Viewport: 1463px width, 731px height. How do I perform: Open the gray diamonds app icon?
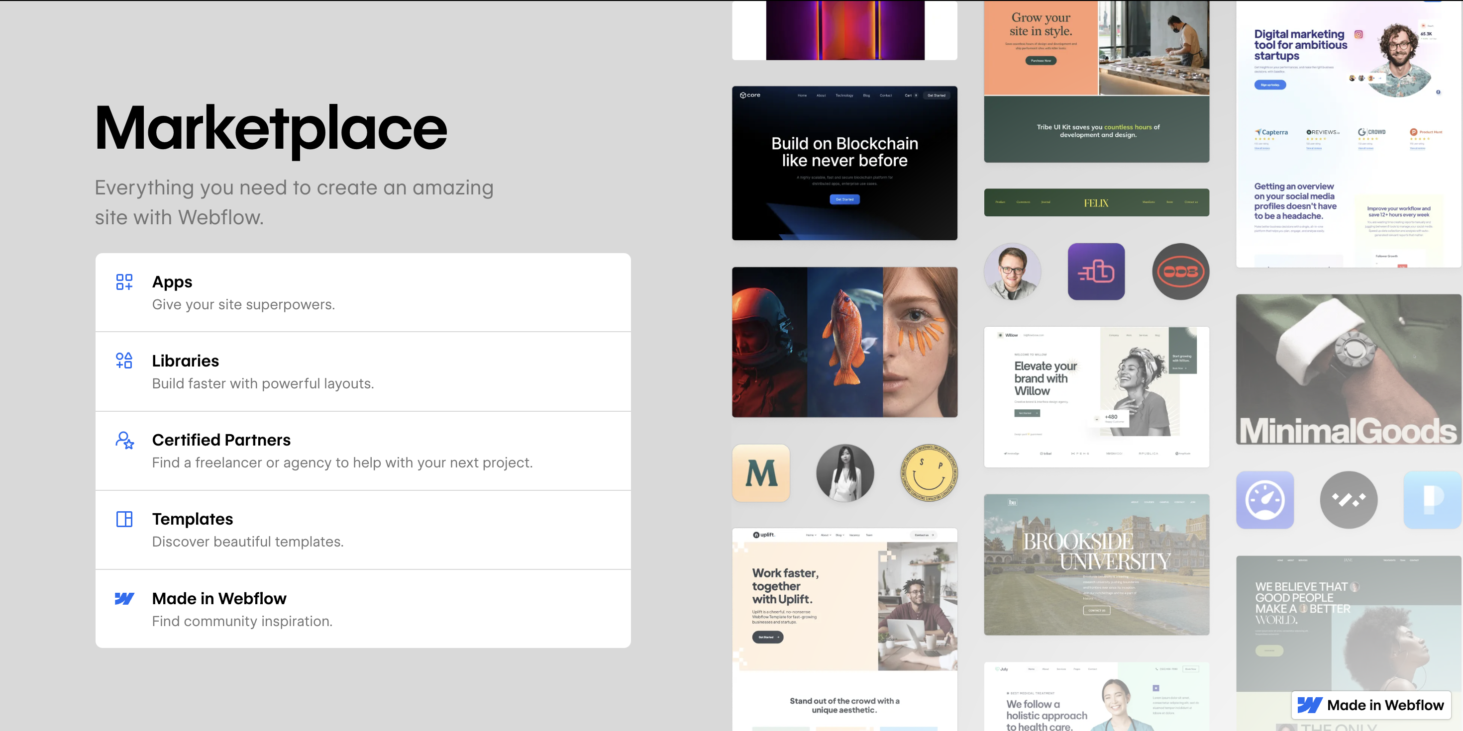[x=1349, y=500]
